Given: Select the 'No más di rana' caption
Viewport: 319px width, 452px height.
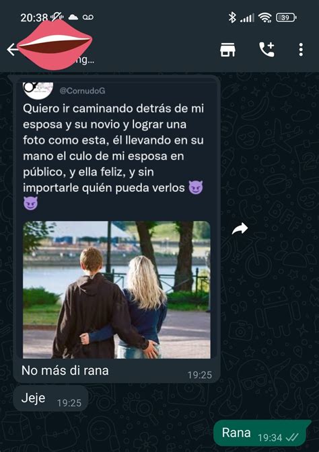Looking at the screenshot, I should (x=65, y=371).
